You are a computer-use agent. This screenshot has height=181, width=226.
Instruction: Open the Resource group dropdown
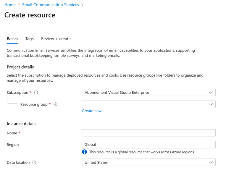coord(149,104)
